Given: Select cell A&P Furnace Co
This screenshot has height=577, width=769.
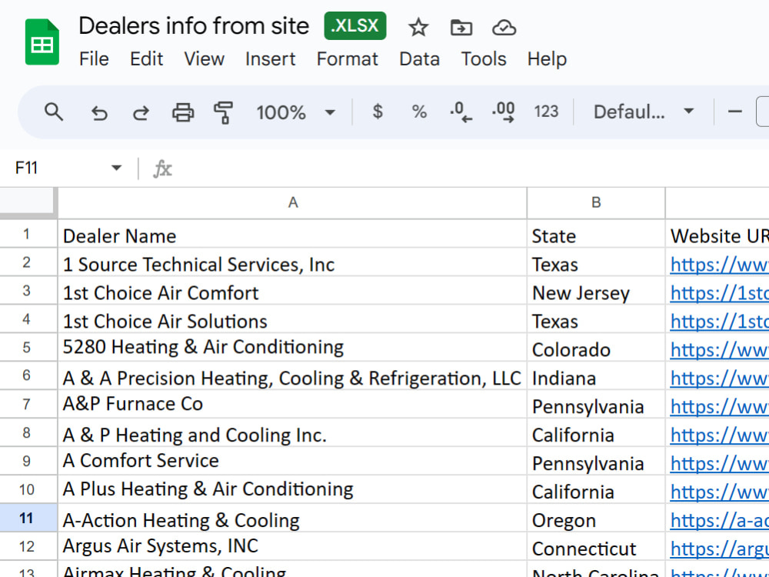Looking at the screenshot, I should coord(293,405).
